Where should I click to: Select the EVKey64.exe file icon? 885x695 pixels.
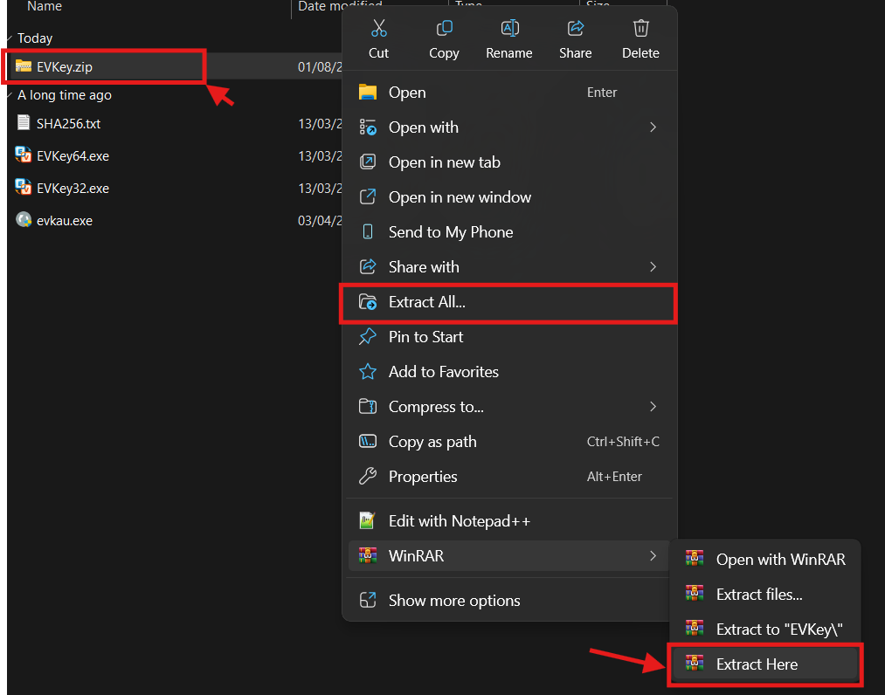coord(24,155)
